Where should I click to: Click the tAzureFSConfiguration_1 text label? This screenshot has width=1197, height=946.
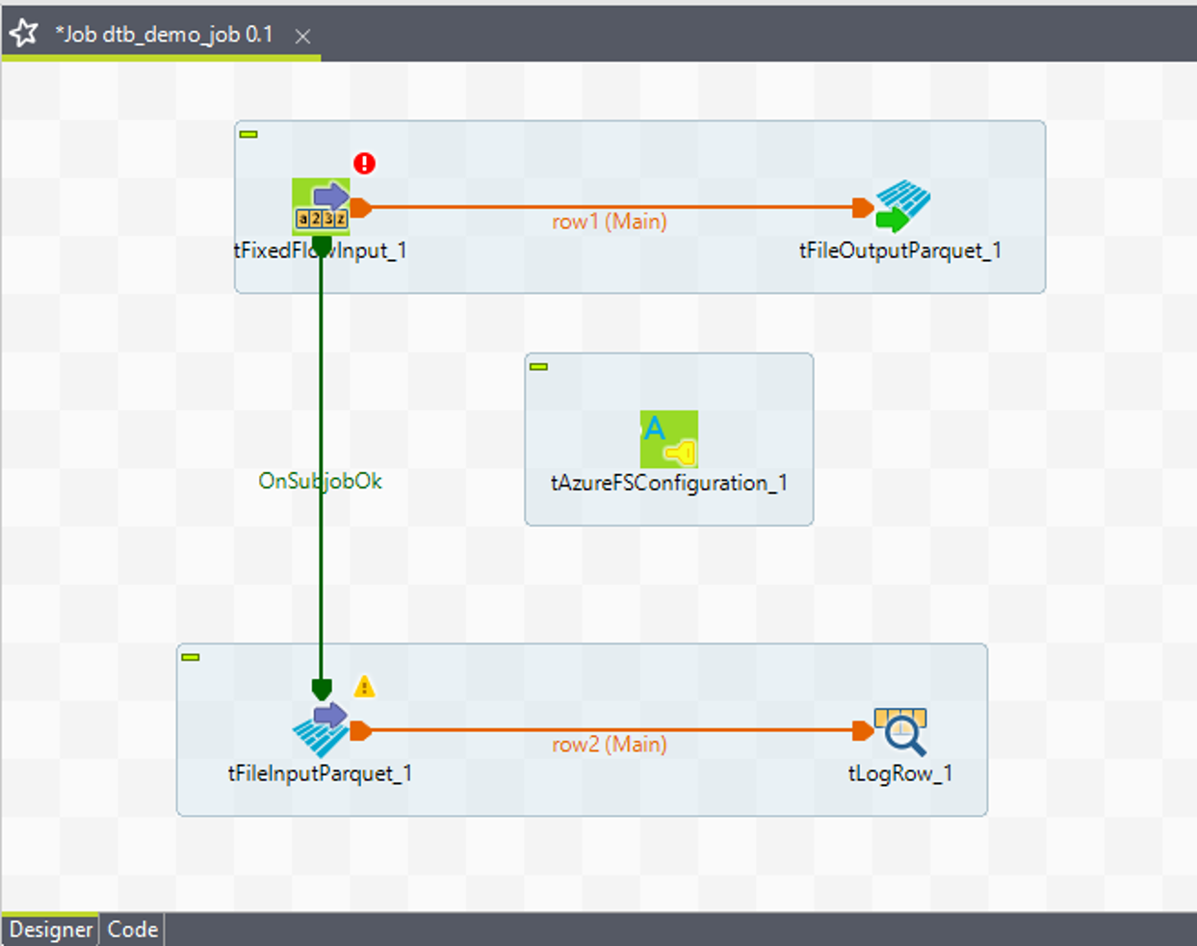point(669,484)
